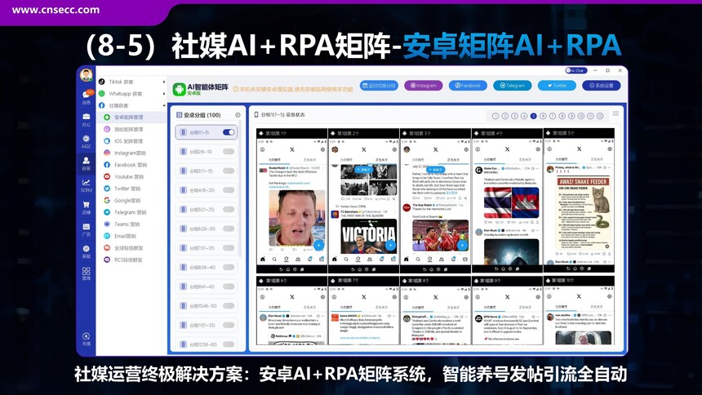The height and width of the screenshot is (395, 702).
Task: Select the highlighted page 5 circle
Action: coord(533,116)
